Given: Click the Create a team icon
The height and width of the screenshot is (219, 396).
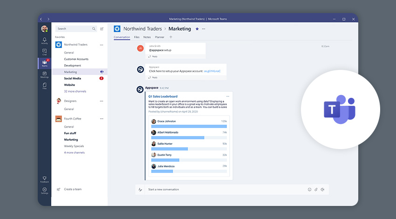Looking at the screenshot, I should (58, 189).
